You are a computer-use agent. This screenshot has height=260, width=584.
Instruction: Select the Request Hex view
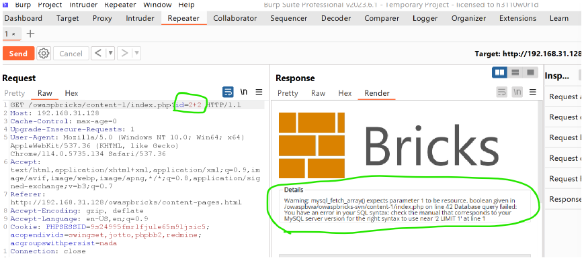(71, 93)
